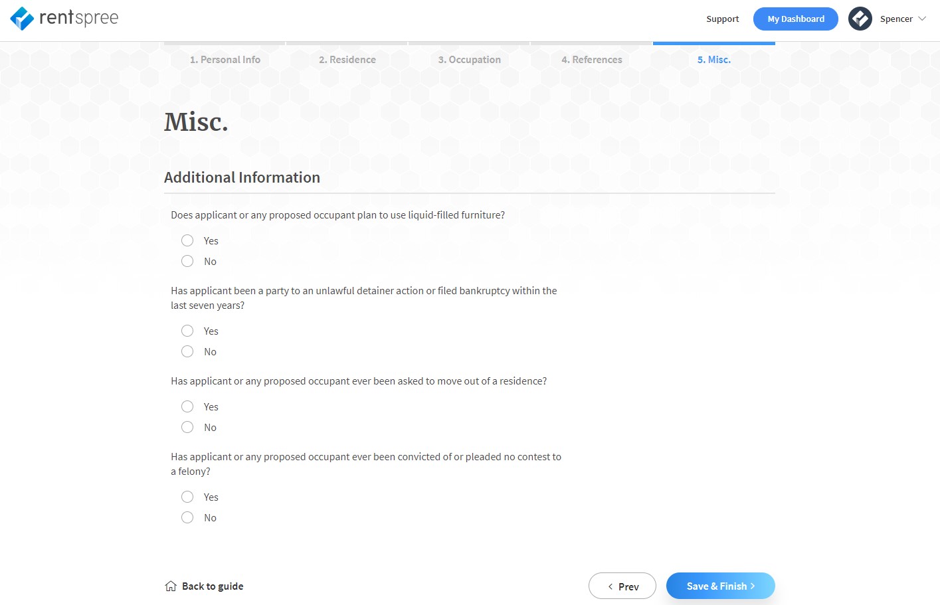Choose Yes for asked to move out question
Viewport: 940px width, 605px height.
(x=187, y=406)
